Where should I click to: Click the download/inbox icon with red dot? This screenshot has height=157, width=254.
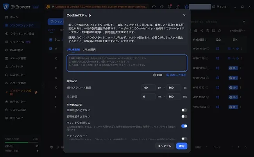tap(177, 7)
